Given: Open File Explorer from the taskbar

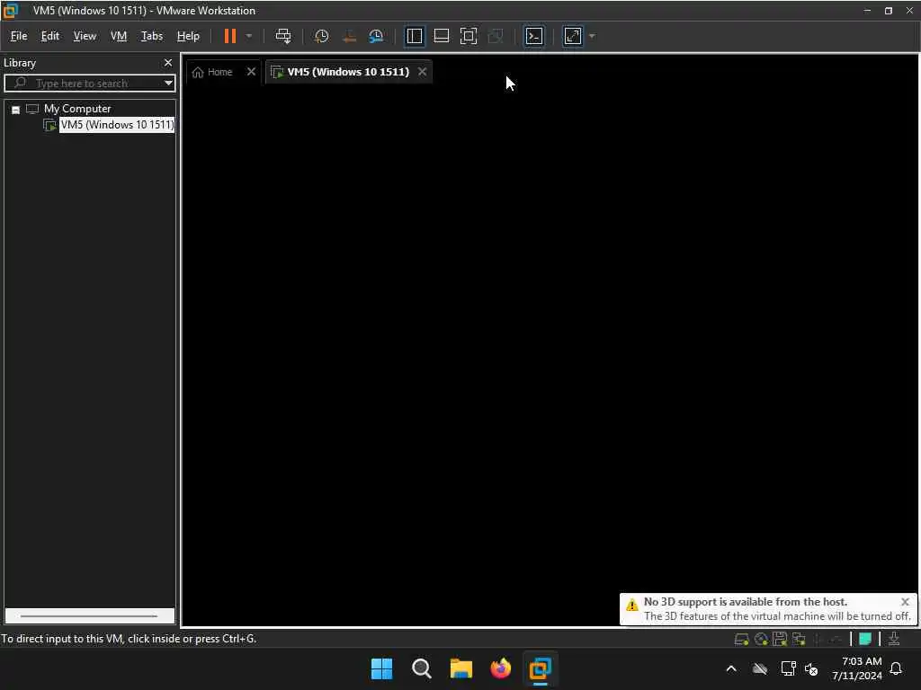Looking at the screenshot, I should tap(461, 668).
